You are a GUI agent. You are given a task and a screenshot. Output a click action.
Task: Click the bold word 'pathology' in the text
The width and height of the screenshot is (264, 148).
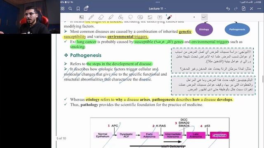(x=89, y=105)
